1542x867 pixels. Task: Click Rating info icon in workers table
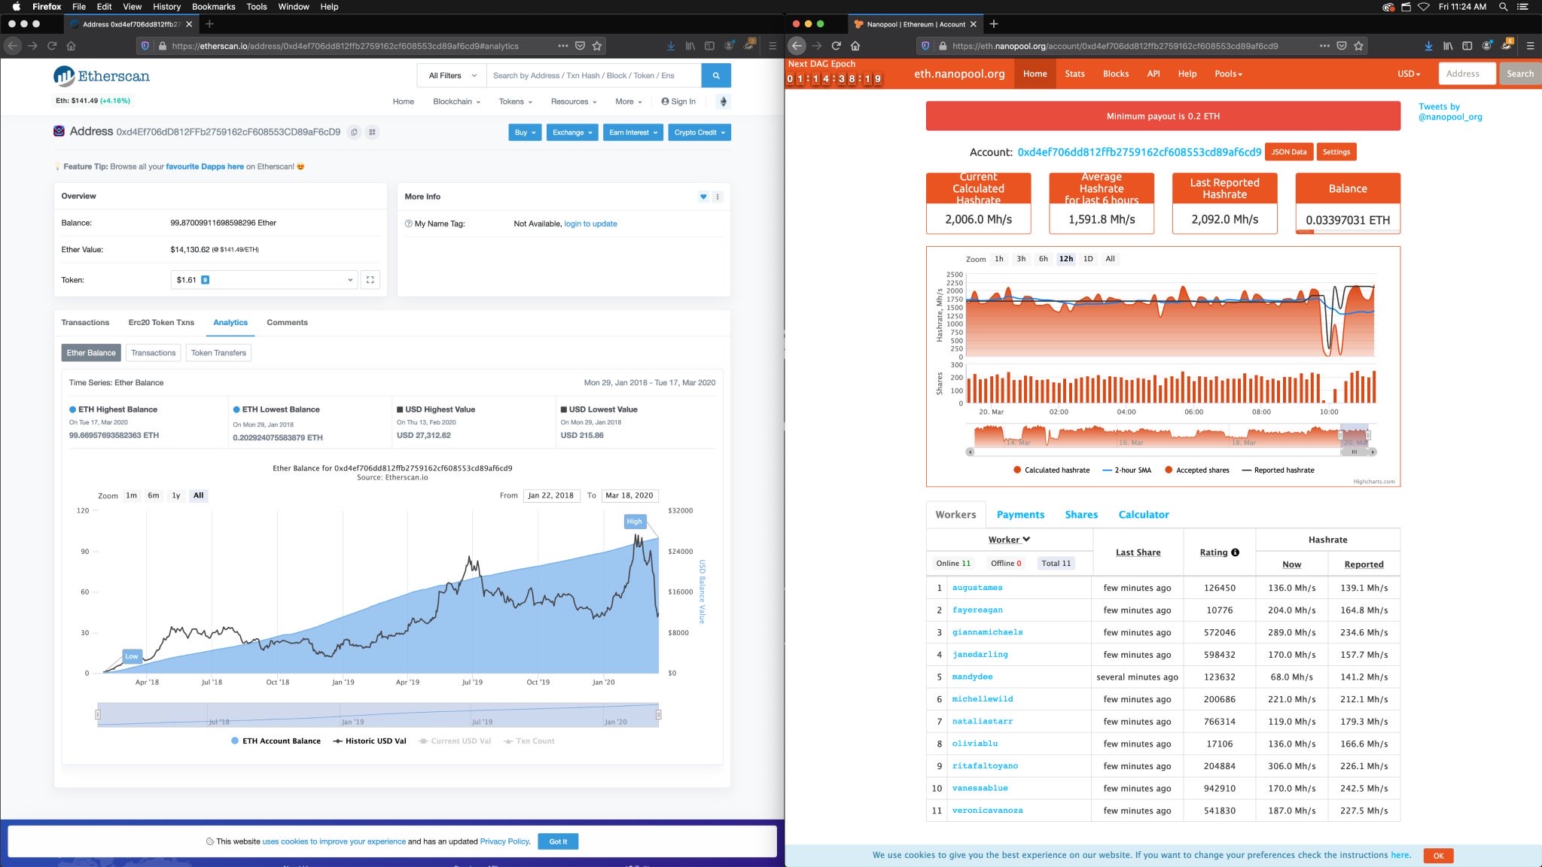click(1235, 552)
